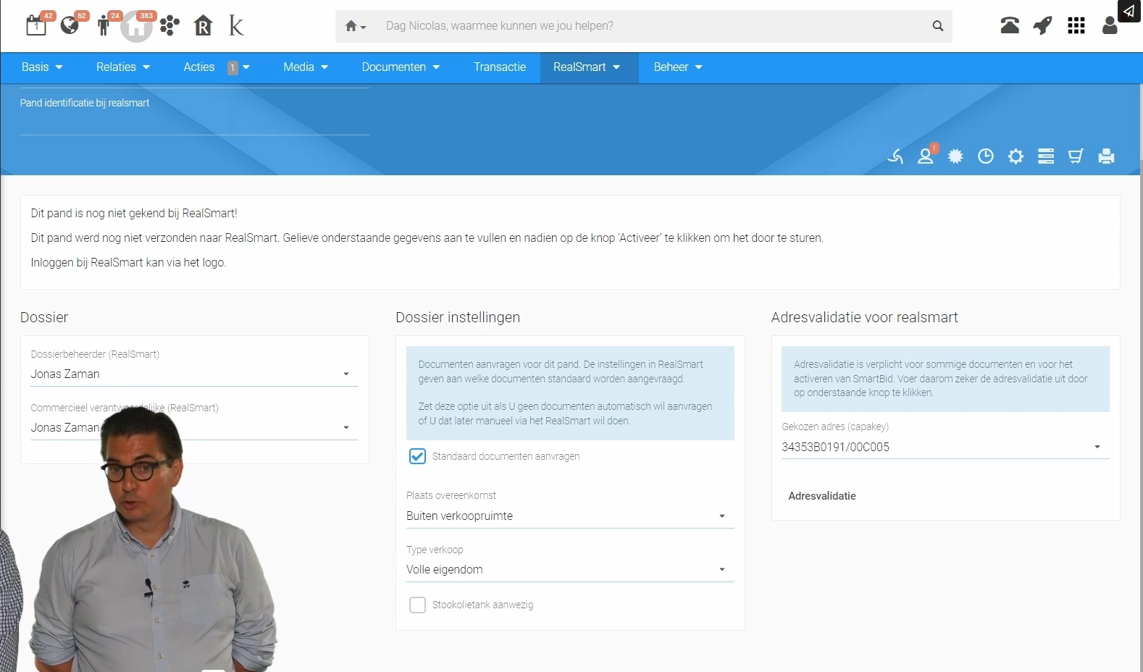Screen dimensions: 1143x672
Task: Click 'Inloggen bij RealSmart kan via het logo' text
Action: pyautogui.click(x=128, y=263)
